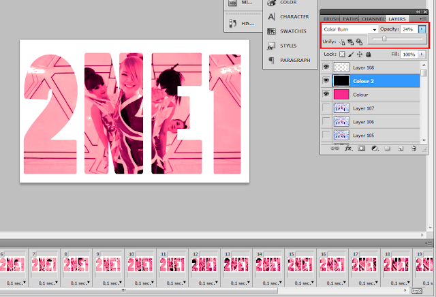Convert to timeline animation icon
Viewport: 436px width, 297px height.
click(417, 291)
